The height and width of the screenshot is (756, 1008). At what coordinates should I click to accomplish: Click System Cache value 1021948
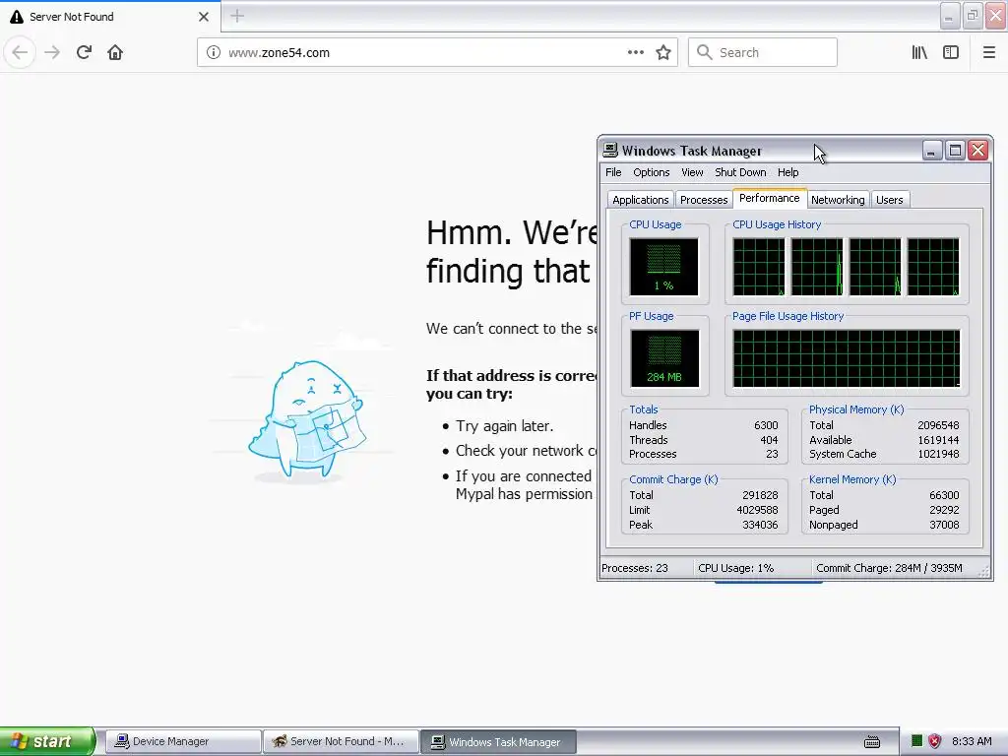(938, 454)
